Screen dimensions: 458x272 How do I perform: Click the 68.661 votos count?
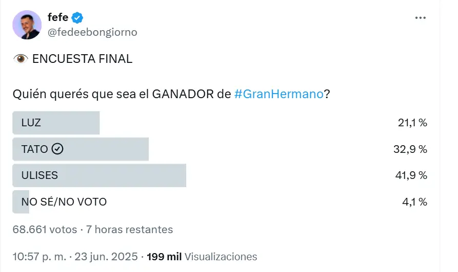pos(45,230)
